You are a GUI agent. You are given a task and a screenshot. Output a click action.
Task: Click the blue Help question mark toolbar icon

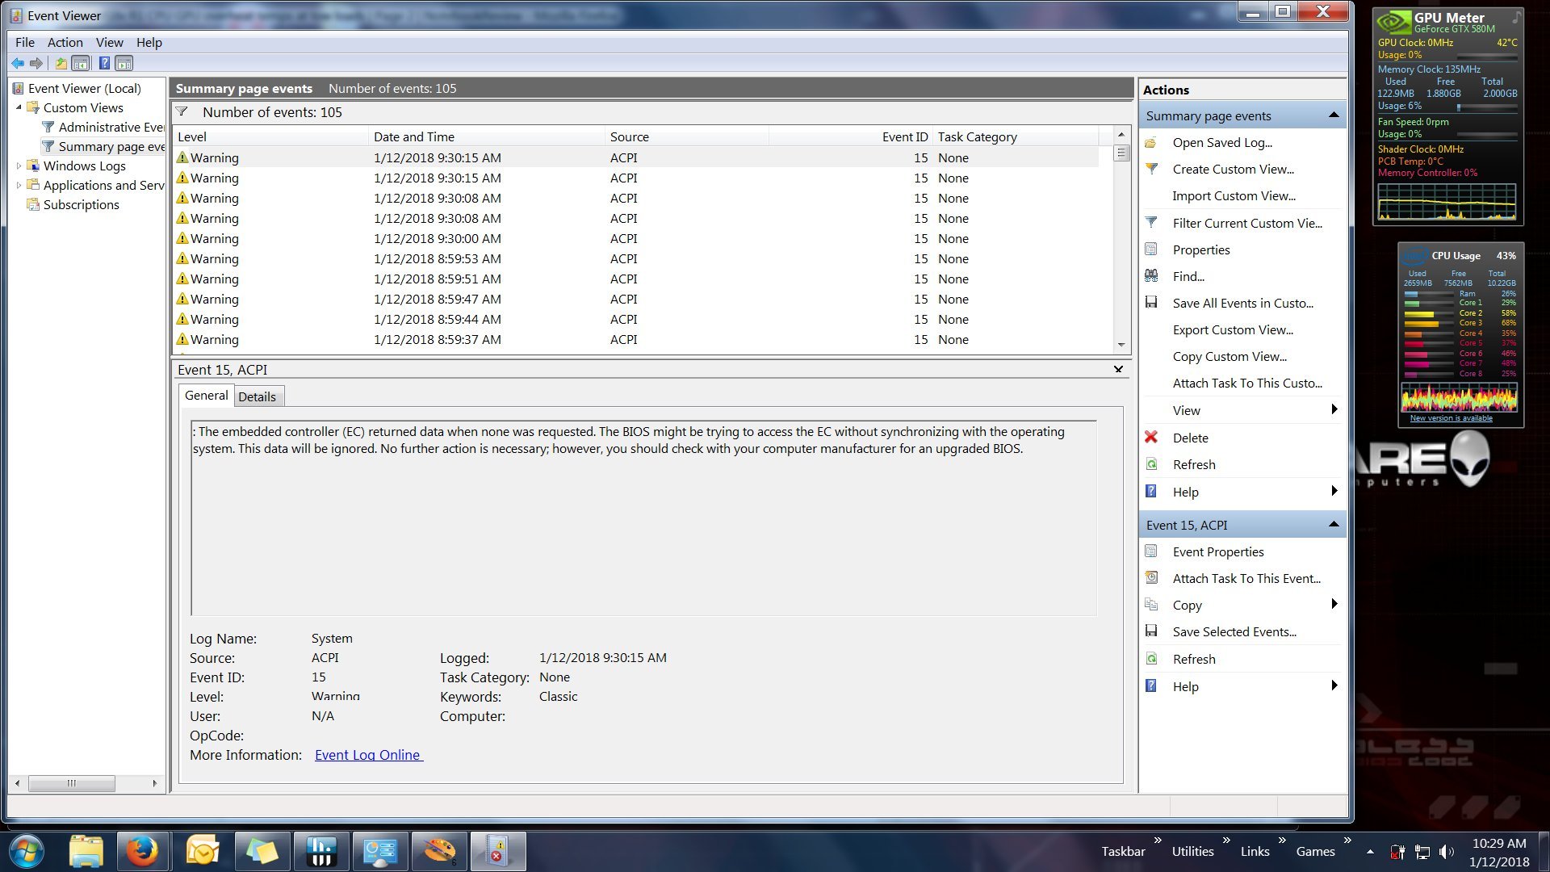[x=104, y=63]
